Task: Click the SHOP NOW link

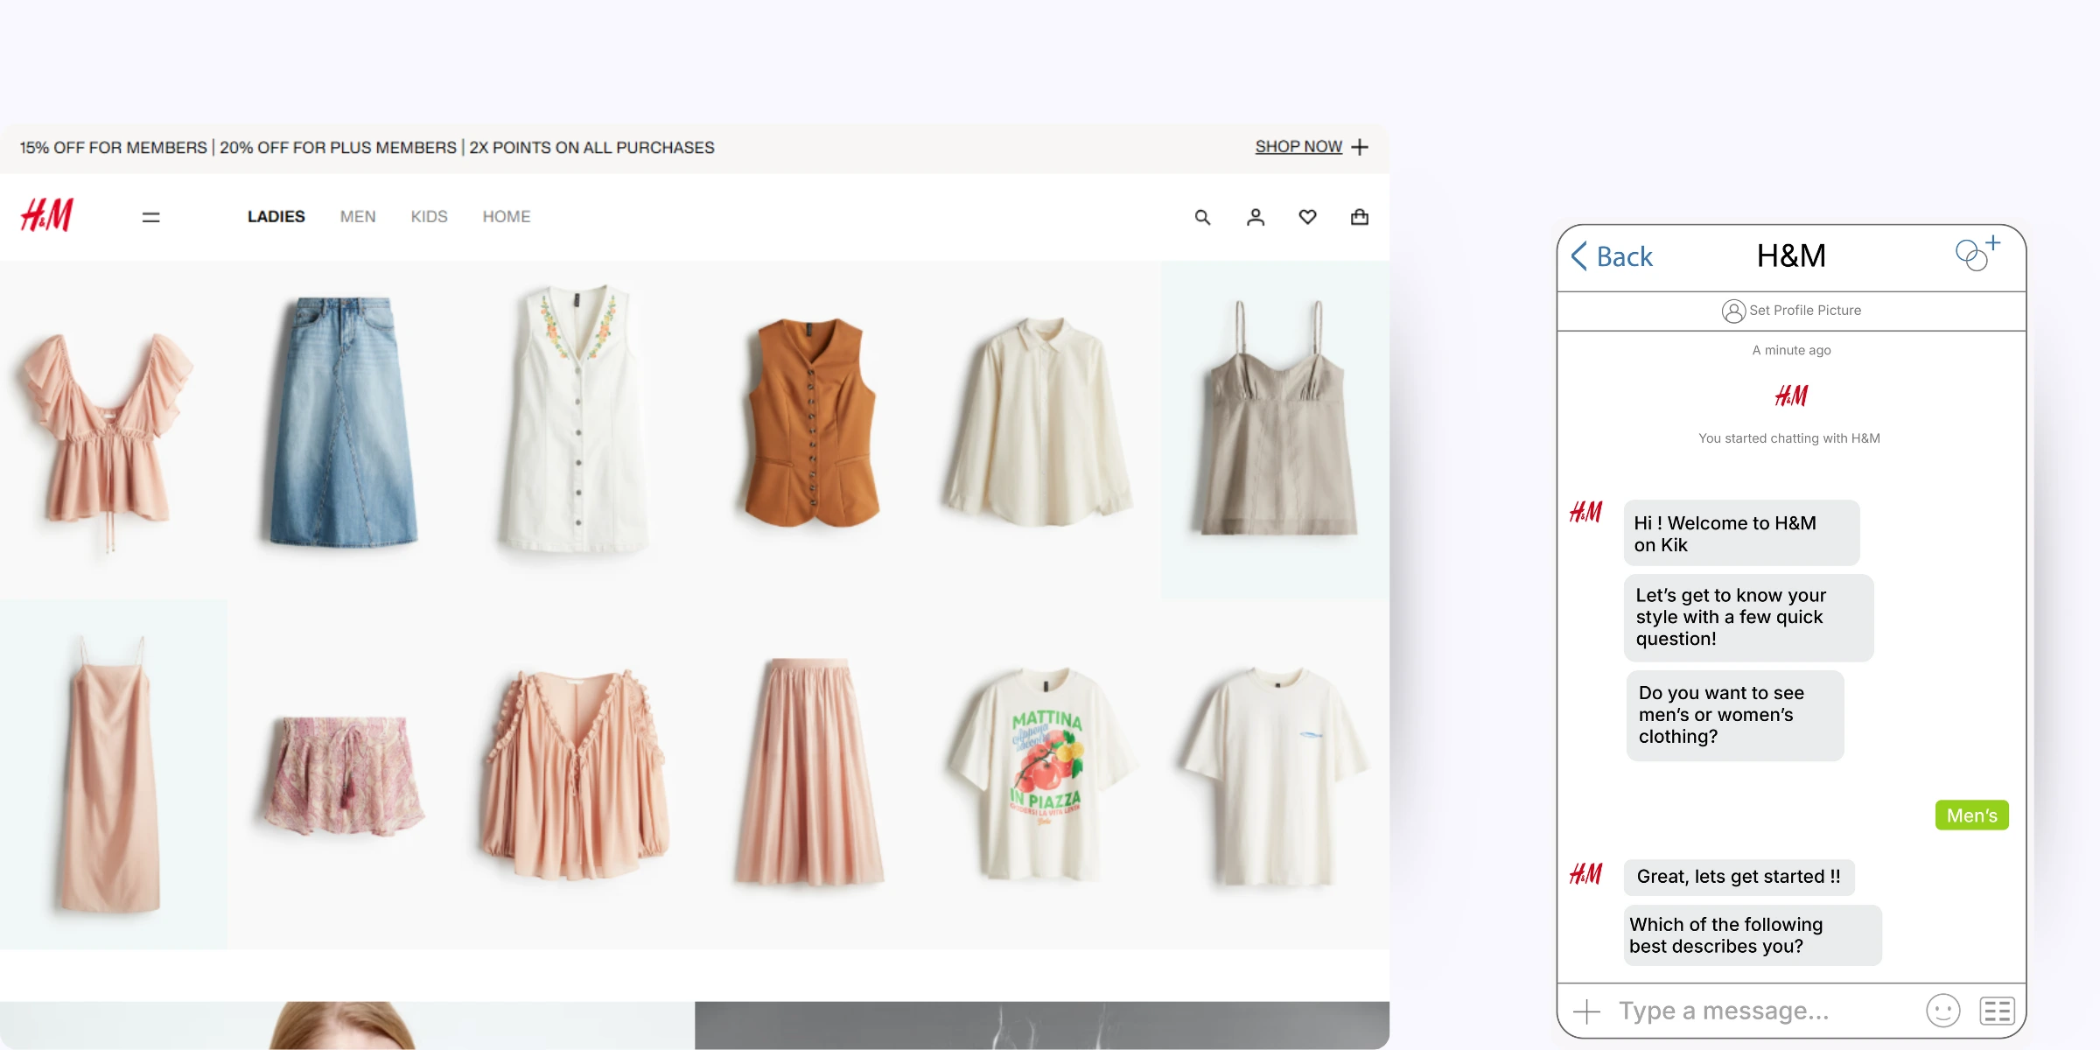Action: [x=1298, y=146]
